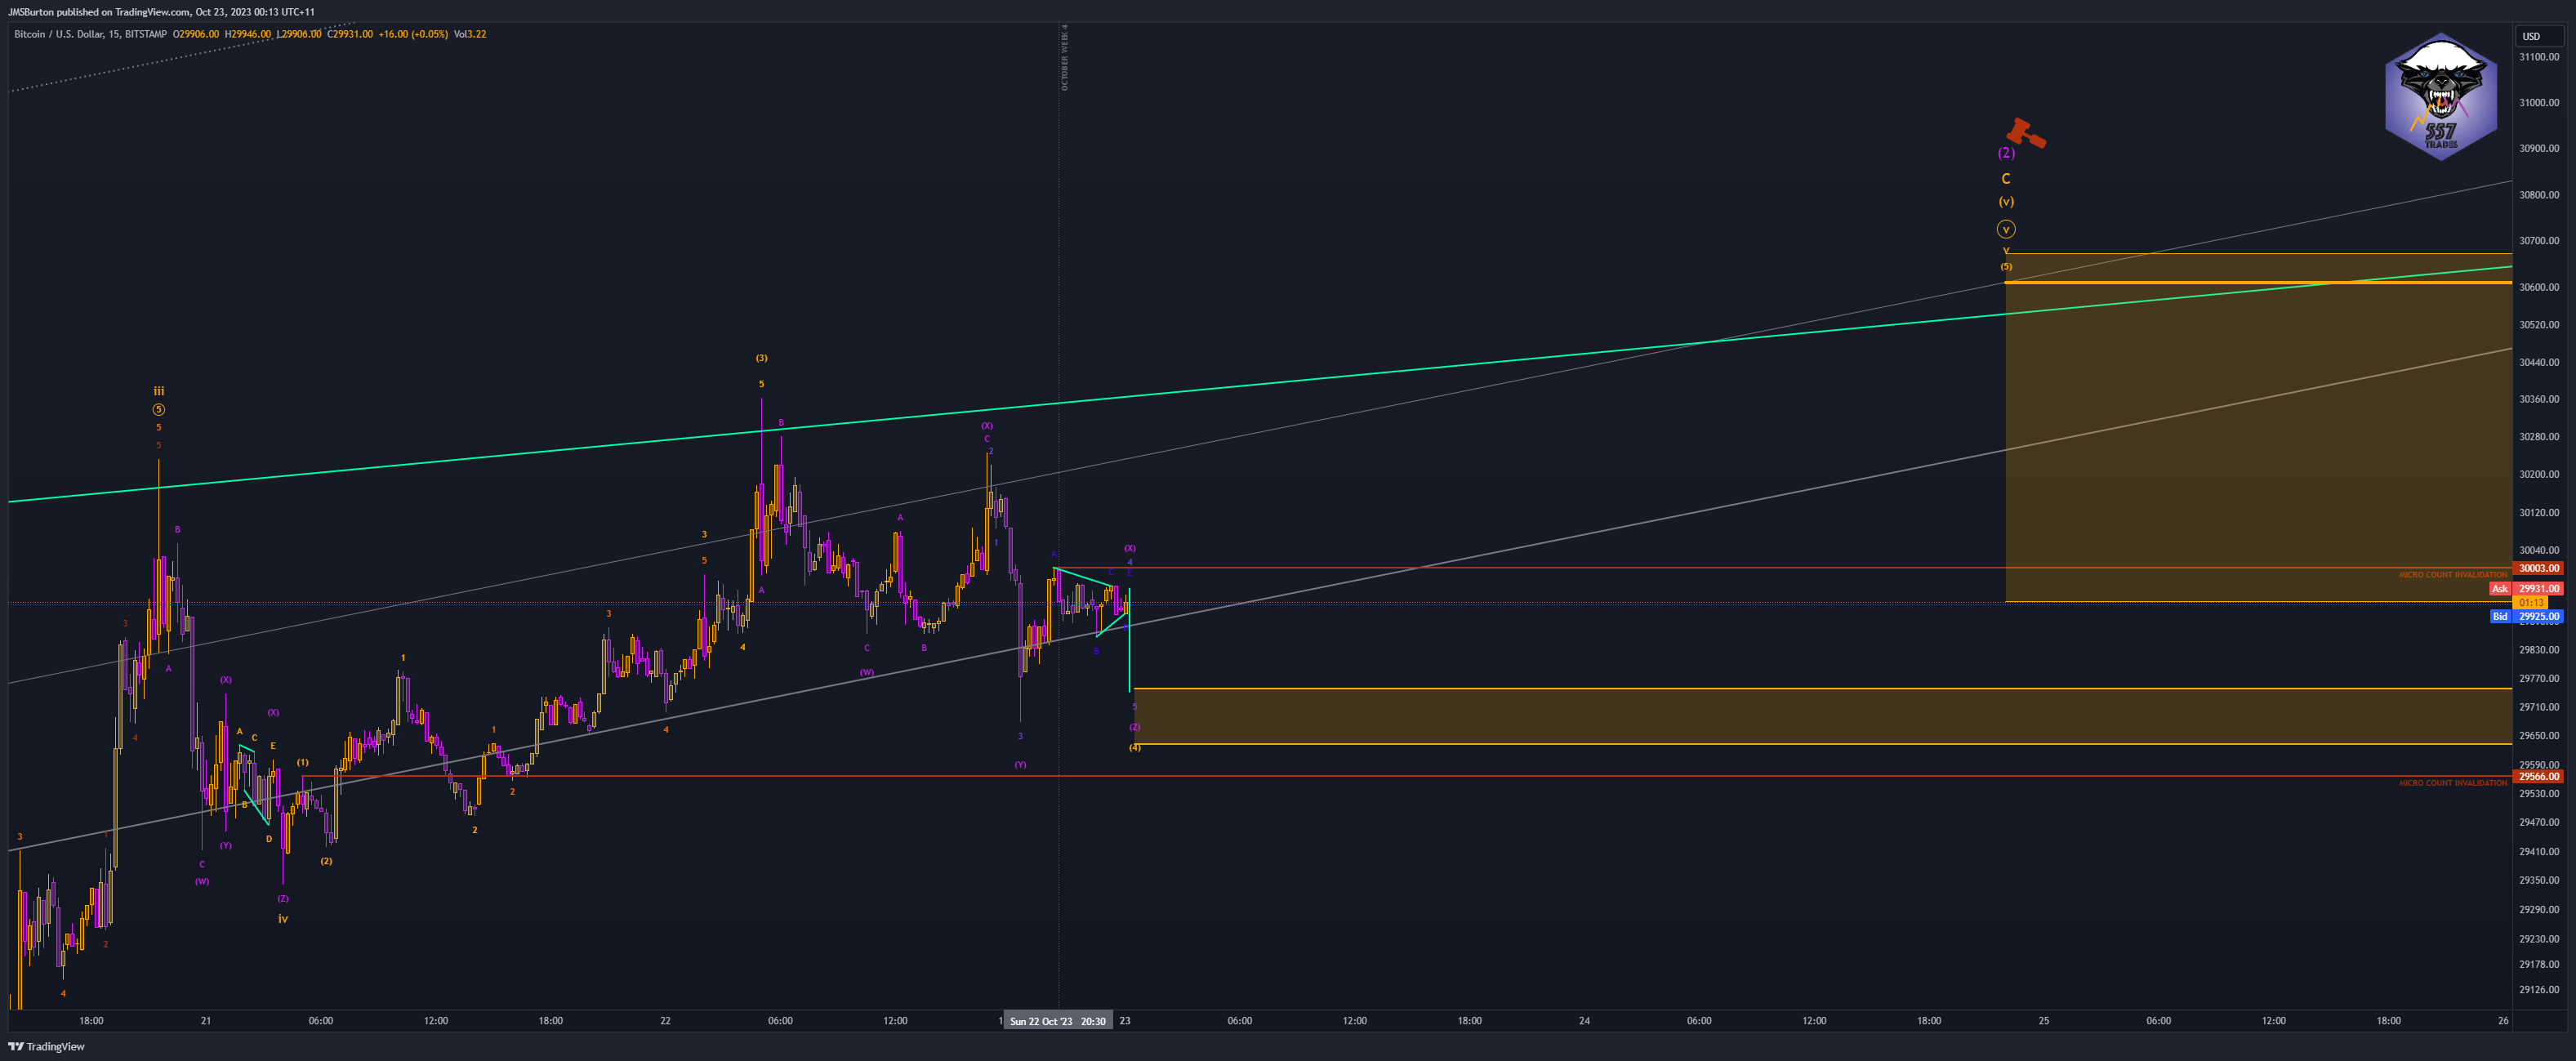Select the circled 5 label below iii
Image resolution: width=2576 pixels, height=1061 pixels.
(x=158, y=410)
